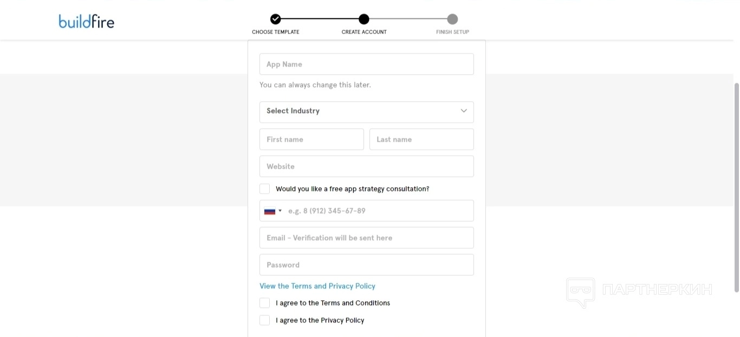Image resolution: width=740 pixels, height=337 pixels.
Task: Enable the free app strategy consultation checkbox
Action: [x=265, y=189]
